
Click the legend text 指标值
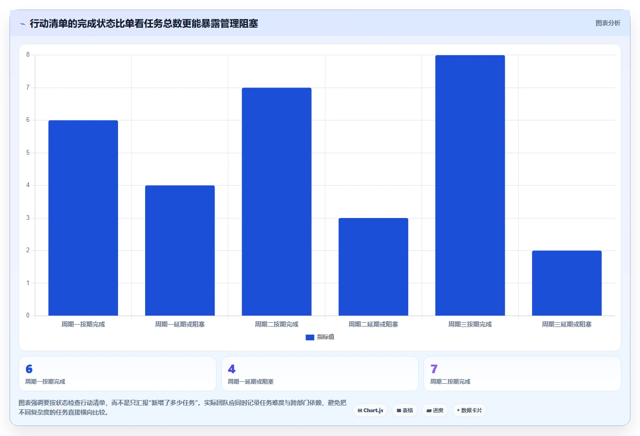[x=326, y=337]
